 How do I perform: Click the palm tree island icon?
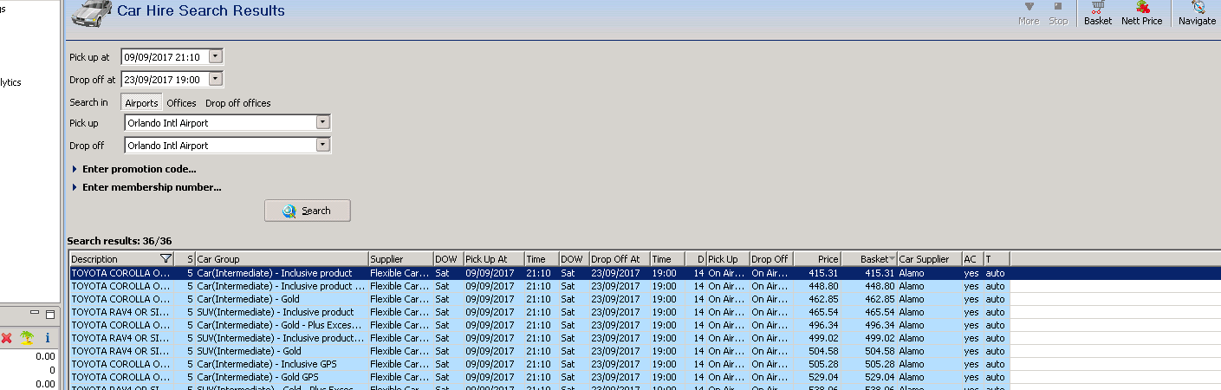[x=27, y=338]
